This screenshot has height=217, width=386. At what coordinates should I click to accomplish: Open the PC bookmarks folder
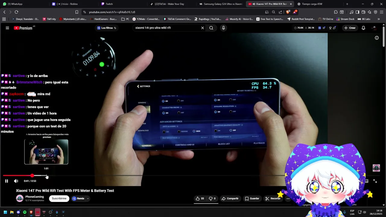click(x=125, y=19)
